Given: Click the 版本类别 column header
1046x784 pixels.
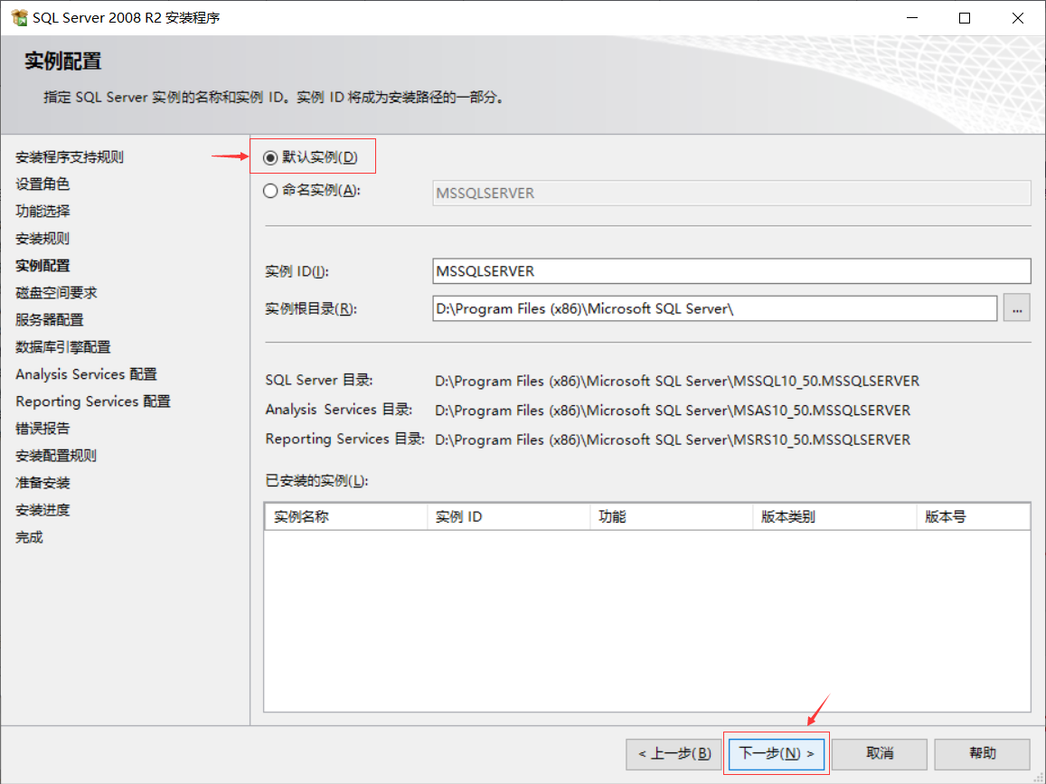Looking at the screenshot, I should click(834, 516).
